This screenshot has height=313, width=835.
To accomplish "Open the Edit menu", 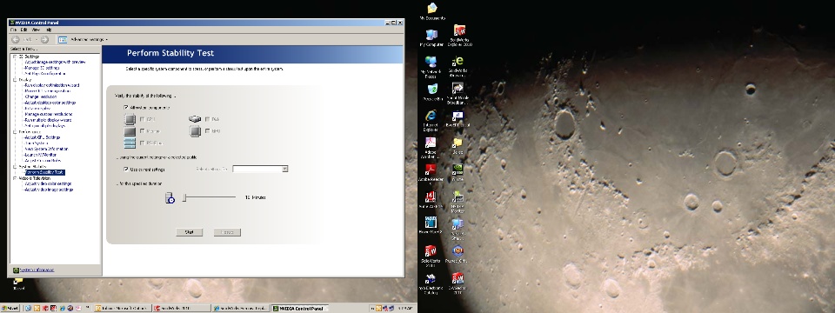I will pos(24,30).
